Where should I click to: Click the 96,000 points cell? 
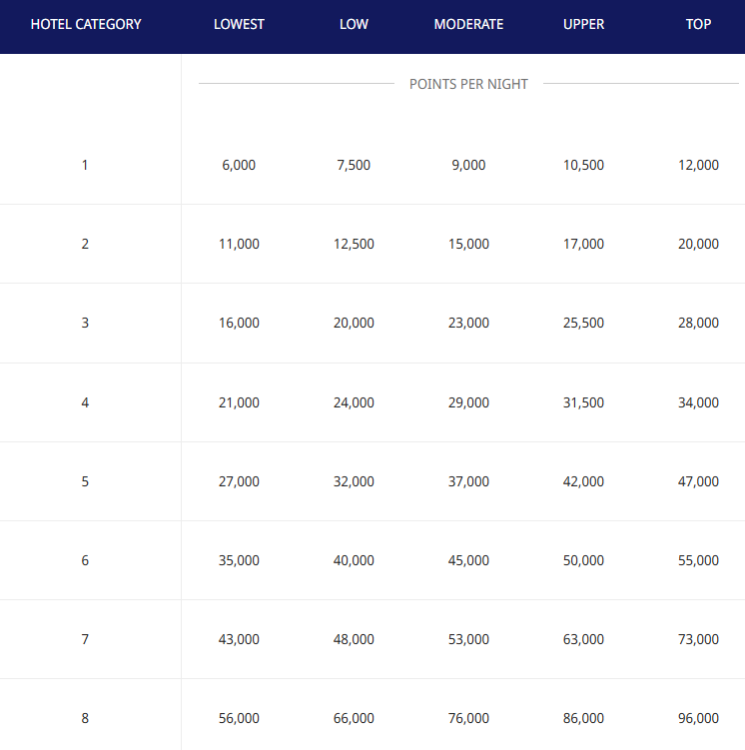(698, 718)
